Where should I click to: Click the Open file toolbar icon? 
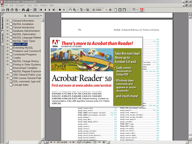(x=3, y=10)
